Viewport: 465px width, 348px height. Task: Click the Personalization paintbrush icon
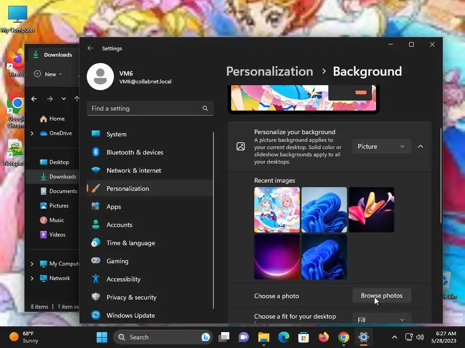96,188
